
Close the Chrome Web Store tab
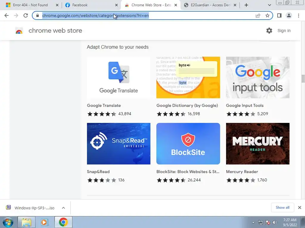coord(176,5)
